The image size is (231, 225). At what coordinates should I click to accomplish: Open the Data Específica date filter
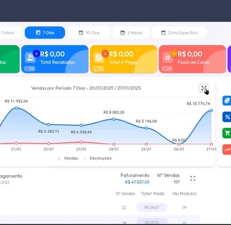179,33
